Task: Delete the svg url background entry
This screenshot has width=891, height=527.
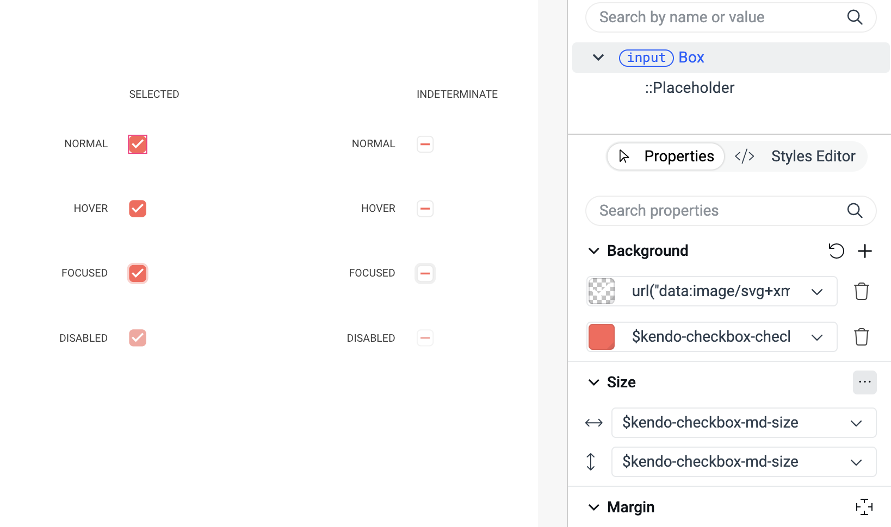Action: click(862, 291)
